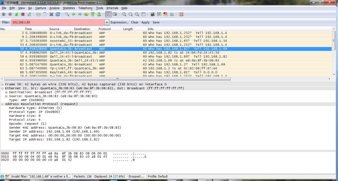Expand the Destination: Broadcast node
This screenshot has width=338, height=181.
click(6, 92)
